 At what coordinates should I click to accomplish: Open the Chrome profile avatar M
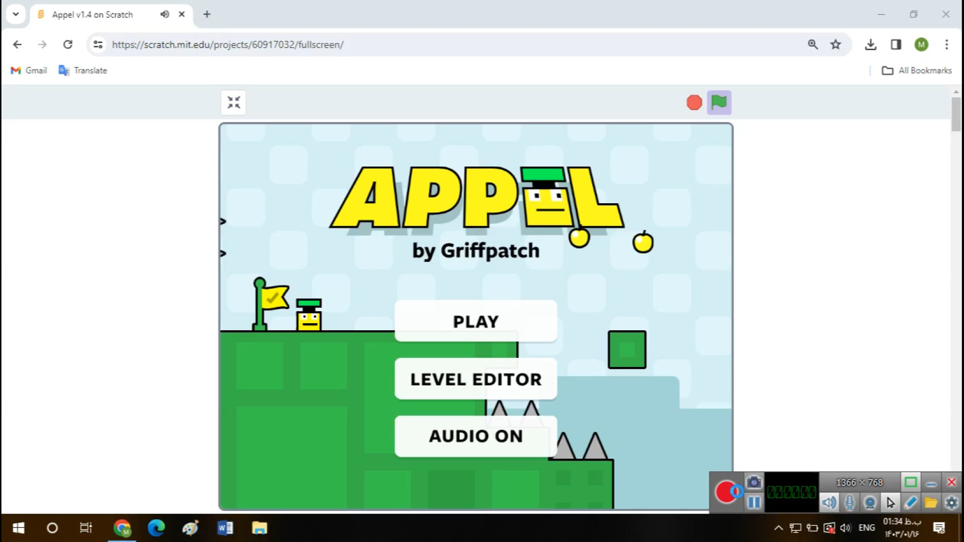(x=921, y=45)
